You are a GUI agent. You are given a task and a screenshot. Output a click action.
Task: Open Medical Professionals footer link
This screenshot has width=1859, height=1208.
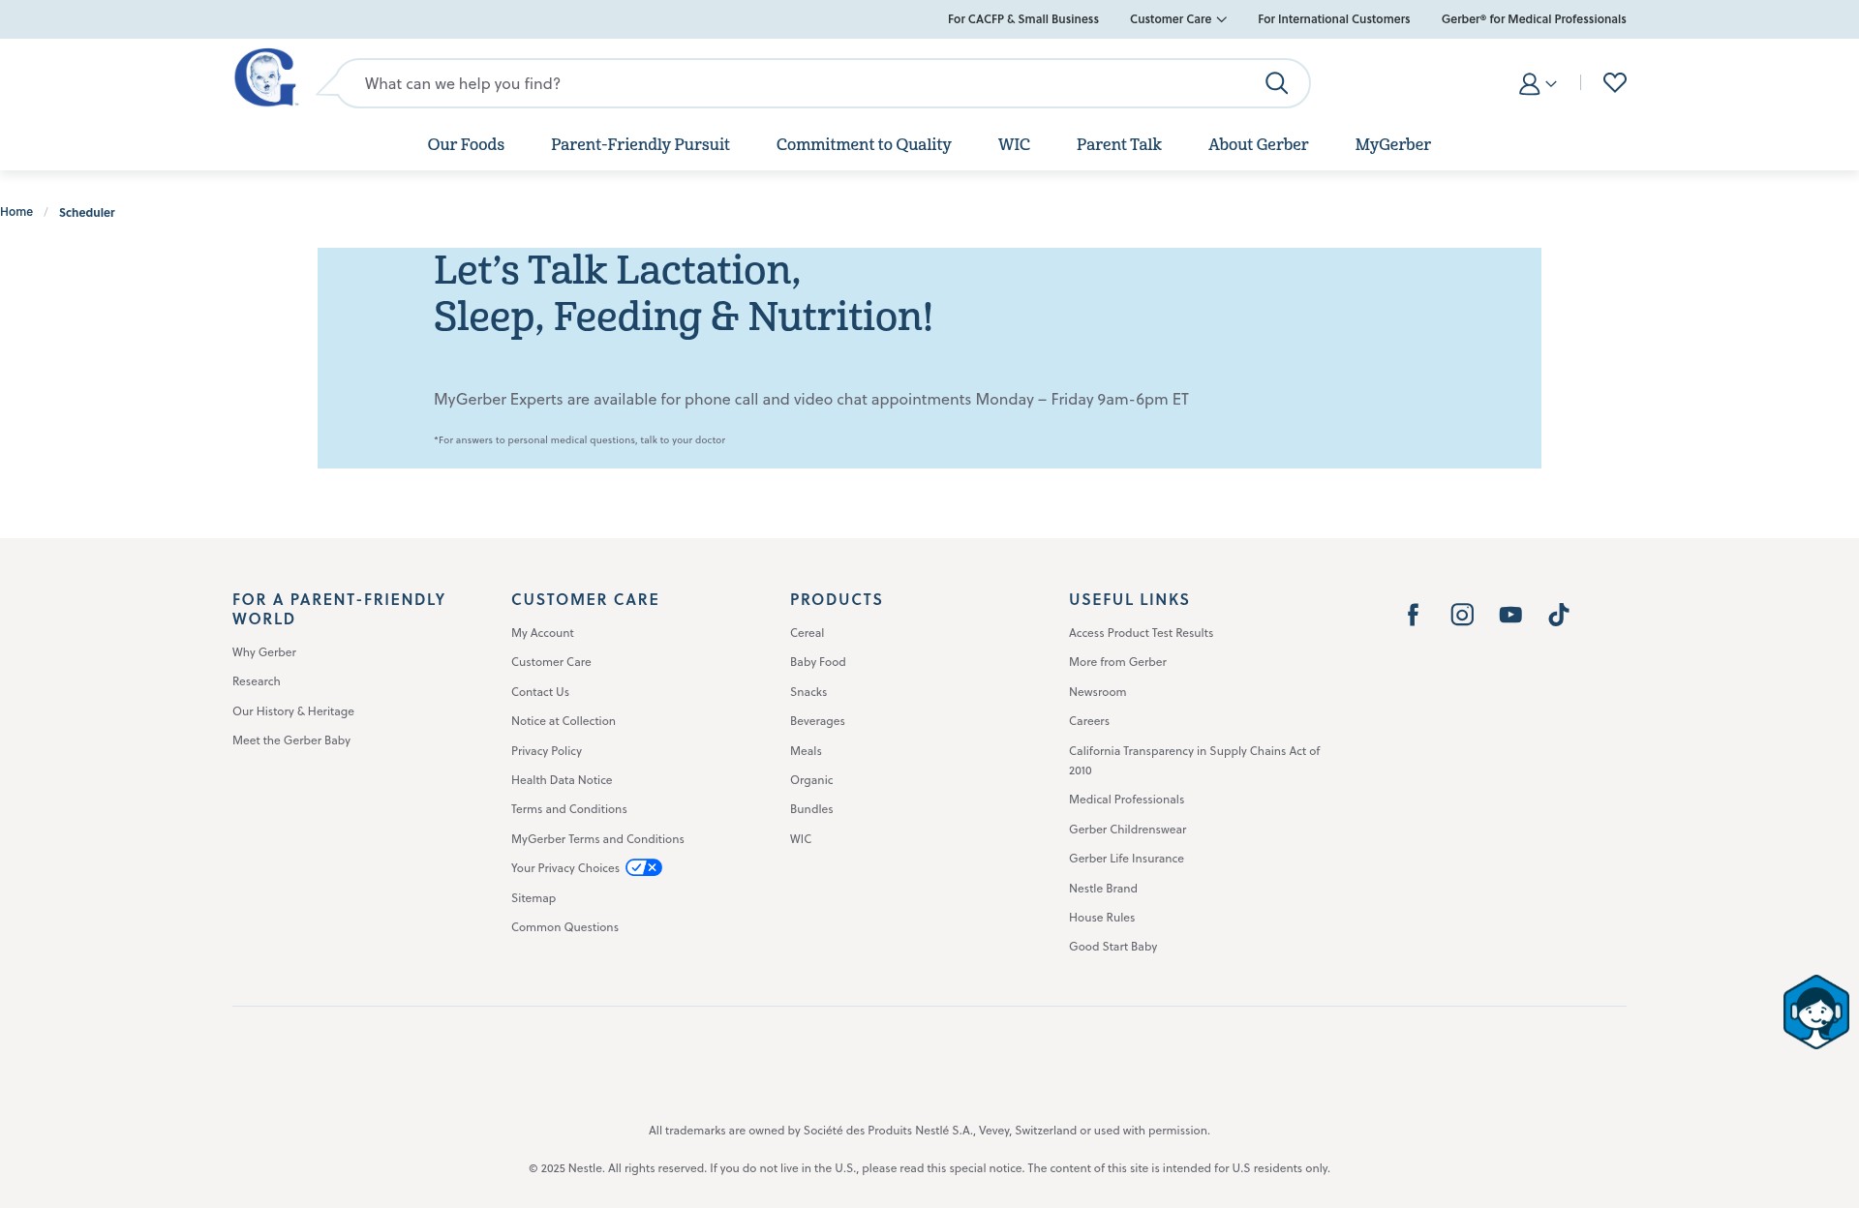click(x=1126, y=800)
